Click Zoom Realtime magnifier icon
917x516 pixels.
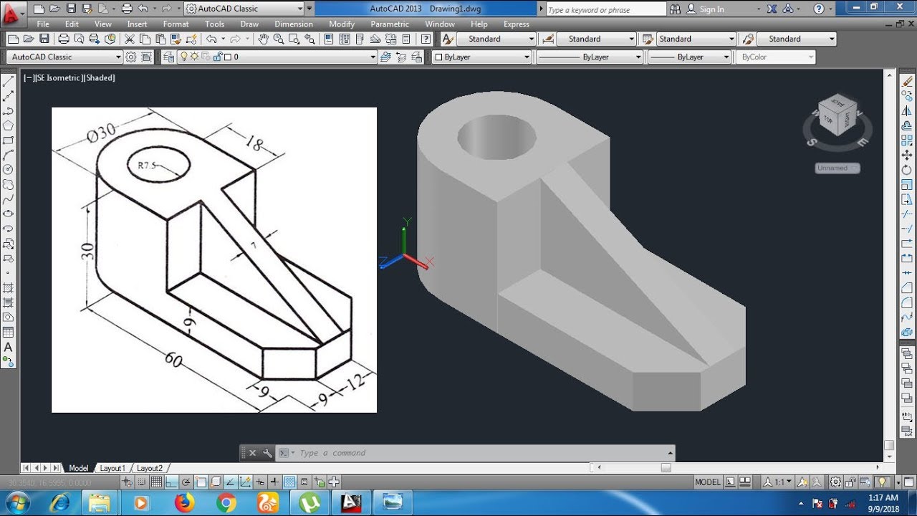(277, 39)
